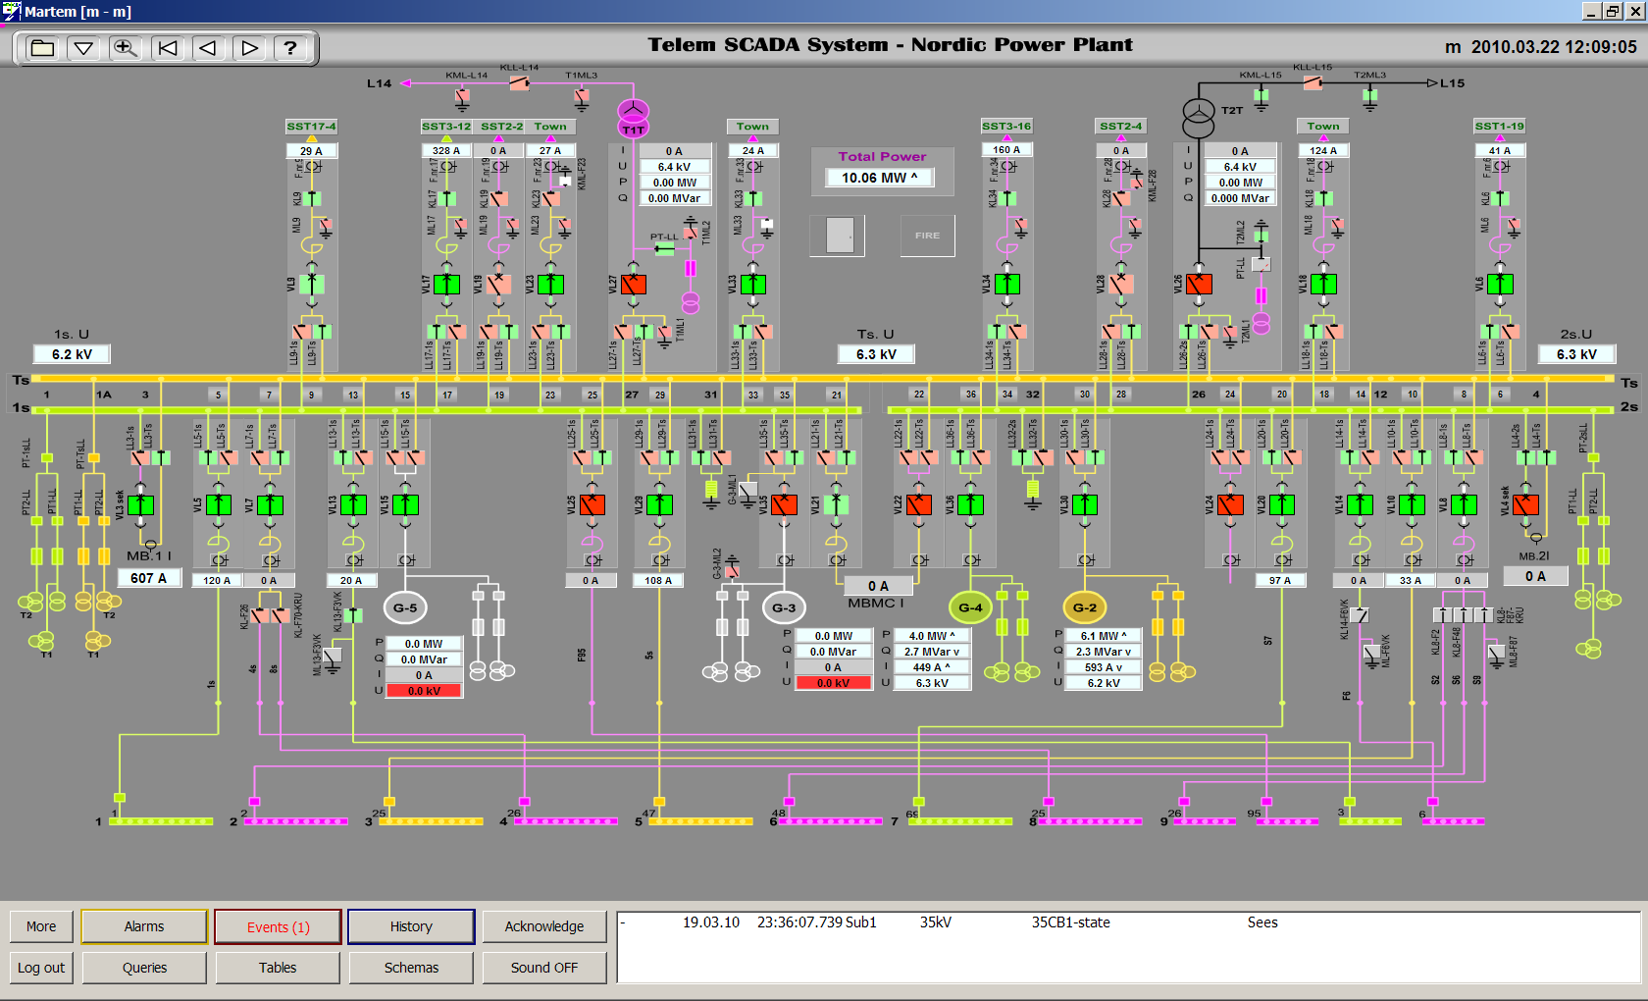Screen dimensions: 1648x1001
Task: Select the T1T transformer symbol
Action: [x=633, y=118]
